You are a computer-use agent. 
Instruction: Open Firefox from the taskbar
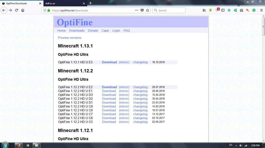[x=19, y=145]
